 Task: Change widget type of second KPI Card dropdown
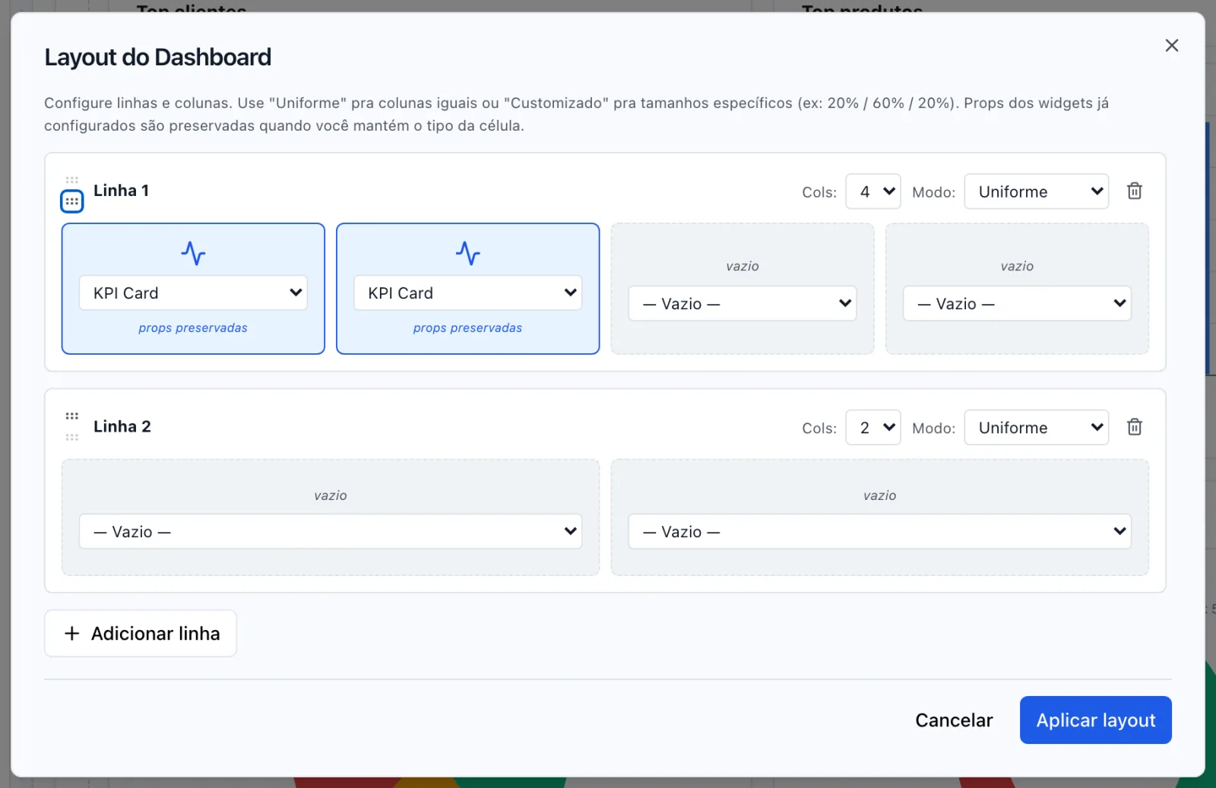click(467, 293)
